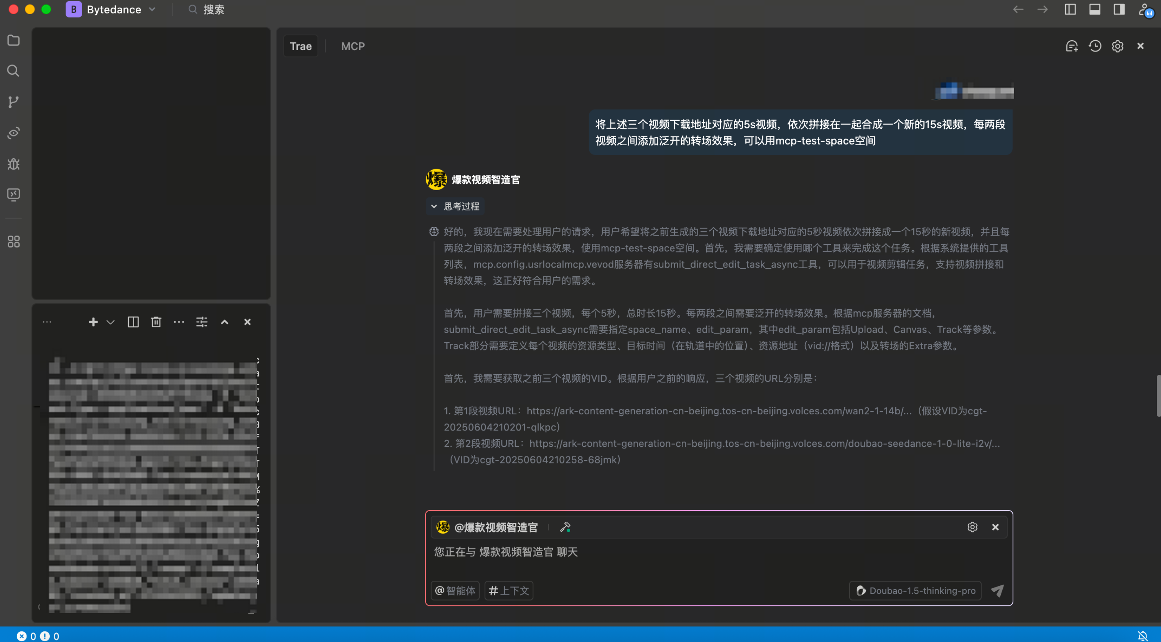The width and height of the screenshot is (1161, 642).
Task: Click the 爆款视频智造官 avatar icon
Action: (x=436, y=179)
